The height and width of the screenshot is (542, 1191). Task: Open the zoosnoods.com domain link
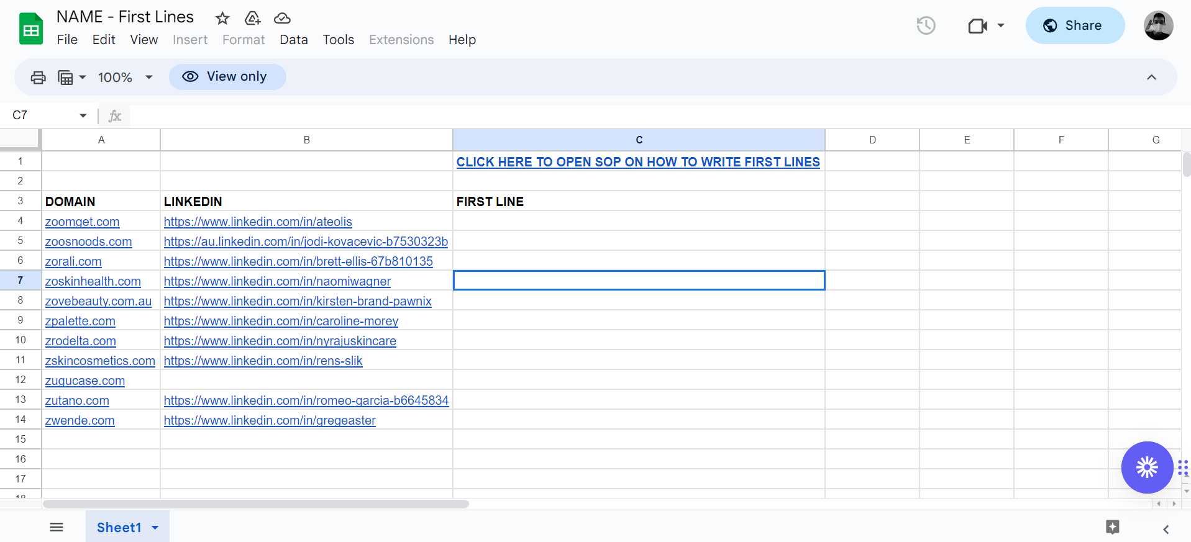(x=88, y=242)
